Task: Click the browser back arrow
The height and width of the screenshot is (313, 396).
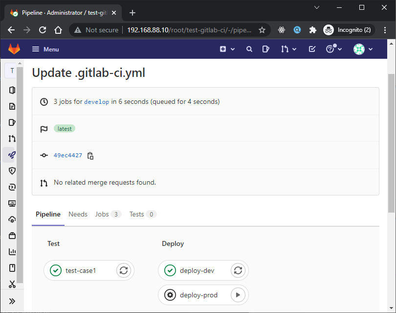Action: [11, 30]
